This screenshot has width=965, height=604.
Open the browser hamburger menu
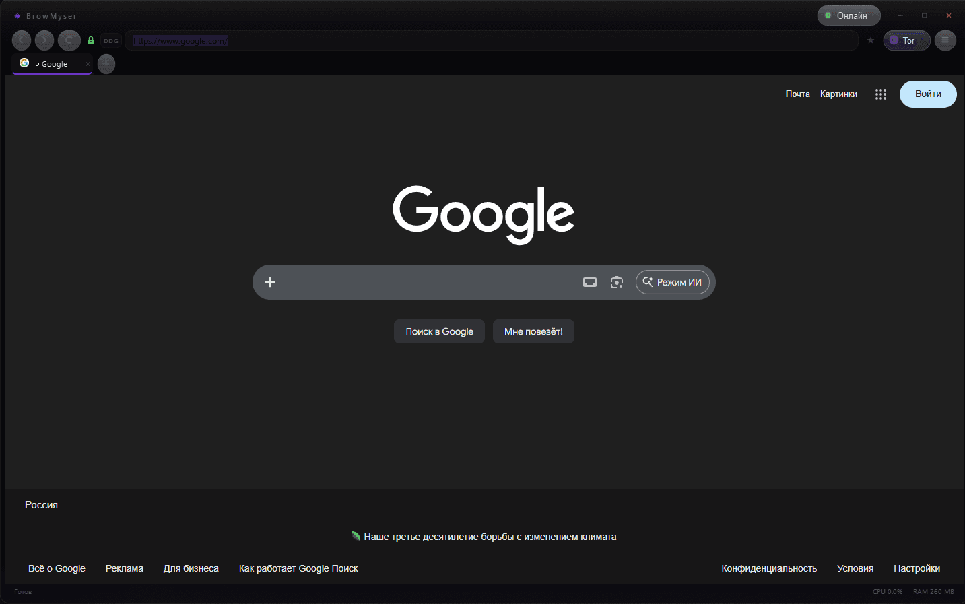(x=945, y=40)
